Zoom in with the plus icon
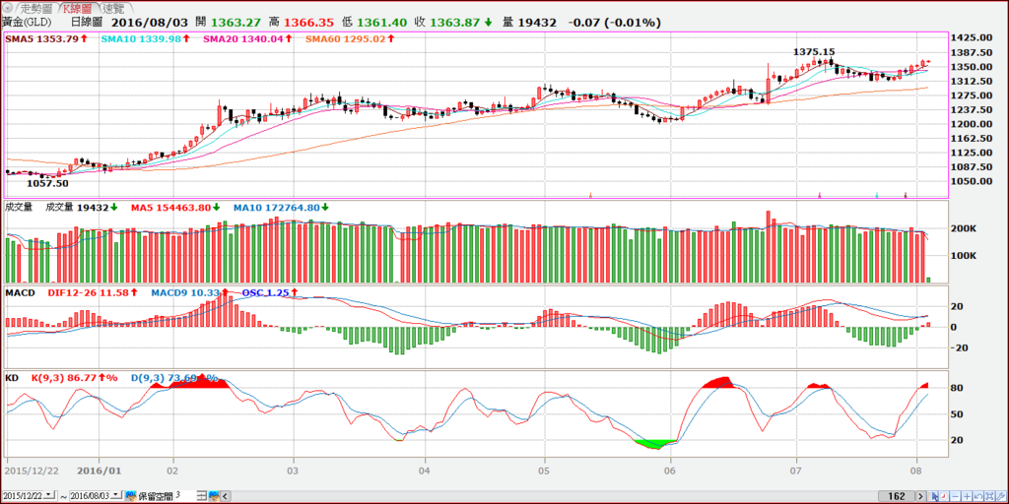The width and height of the screenshot is (1009, 504). (968, 496)
